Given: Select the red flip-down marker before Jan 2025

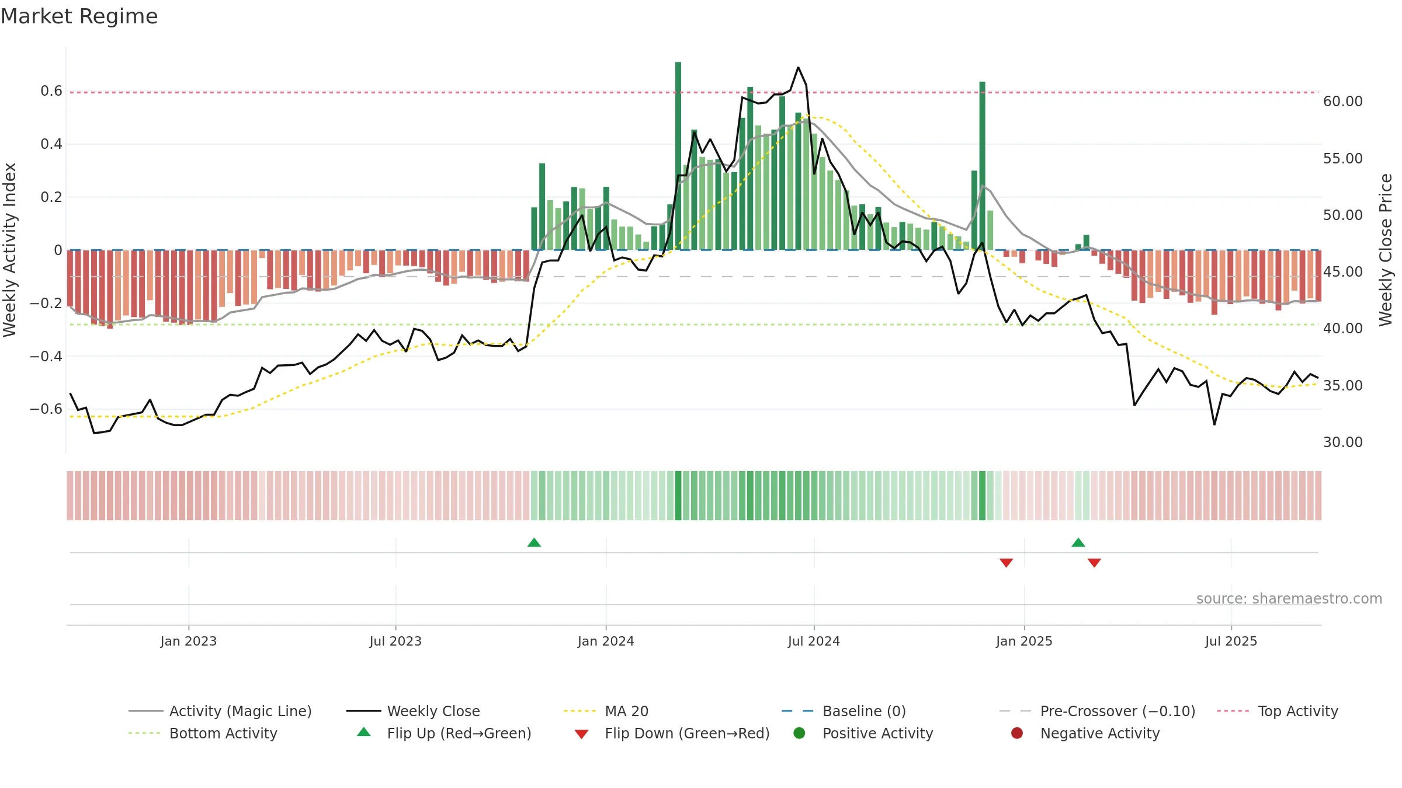Looking at the screenshot, I should point(1006,563).
